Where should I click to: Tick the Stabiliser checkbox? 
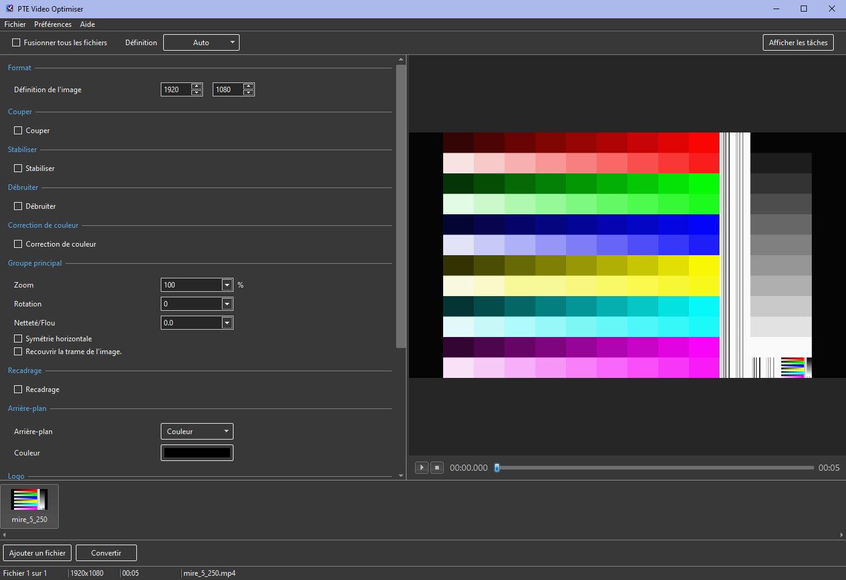pos(18,169)
